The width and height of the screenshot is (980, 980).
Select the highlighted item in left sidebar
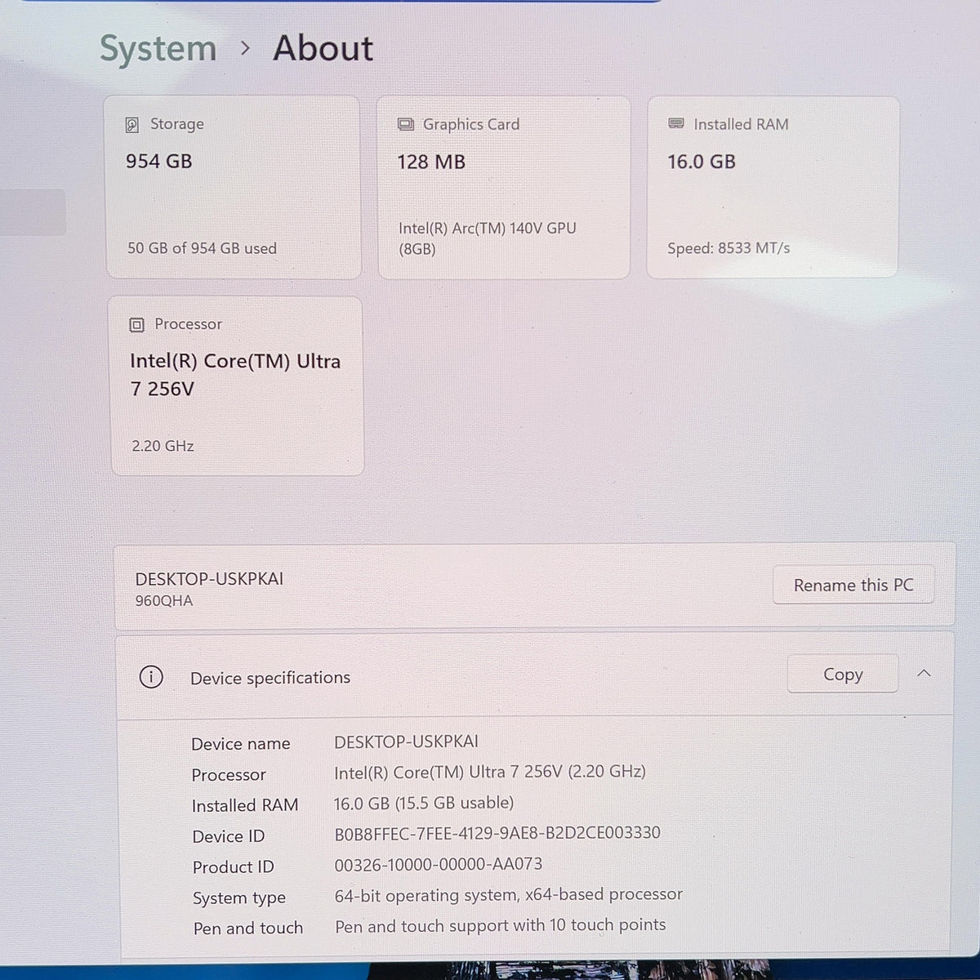point(33,212)
